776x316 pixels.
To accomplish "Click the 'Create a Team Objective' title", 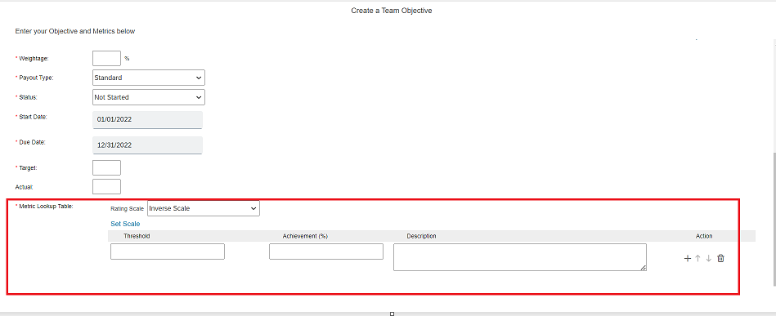I will (392, 11).
